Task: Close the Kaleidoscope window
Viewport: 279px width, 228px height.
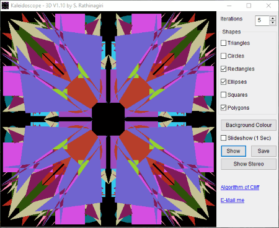Action: coord(268,6)
